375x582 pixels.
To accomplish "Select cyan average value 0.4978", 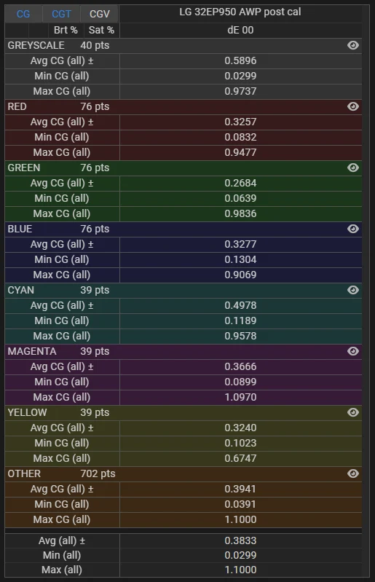I will [240, 305].
